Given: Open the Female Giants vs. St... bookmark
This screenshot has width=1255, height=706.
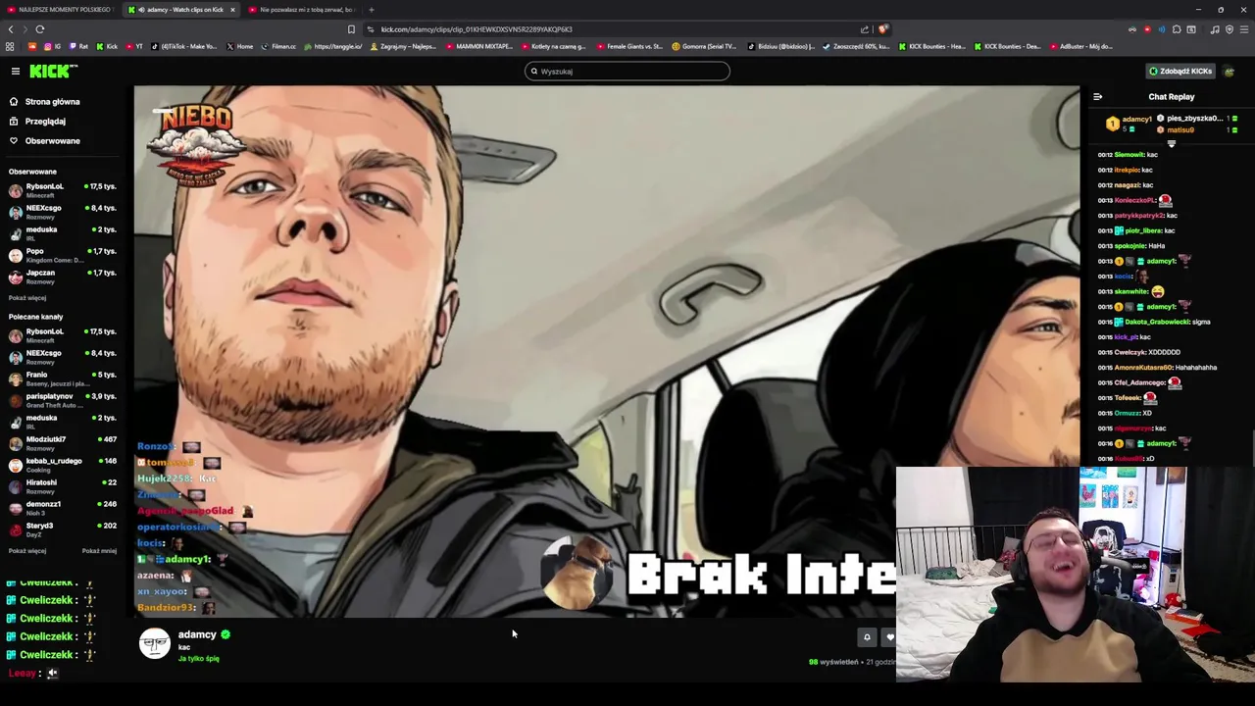Looking at the screenshot, I should tap(629, 46).
